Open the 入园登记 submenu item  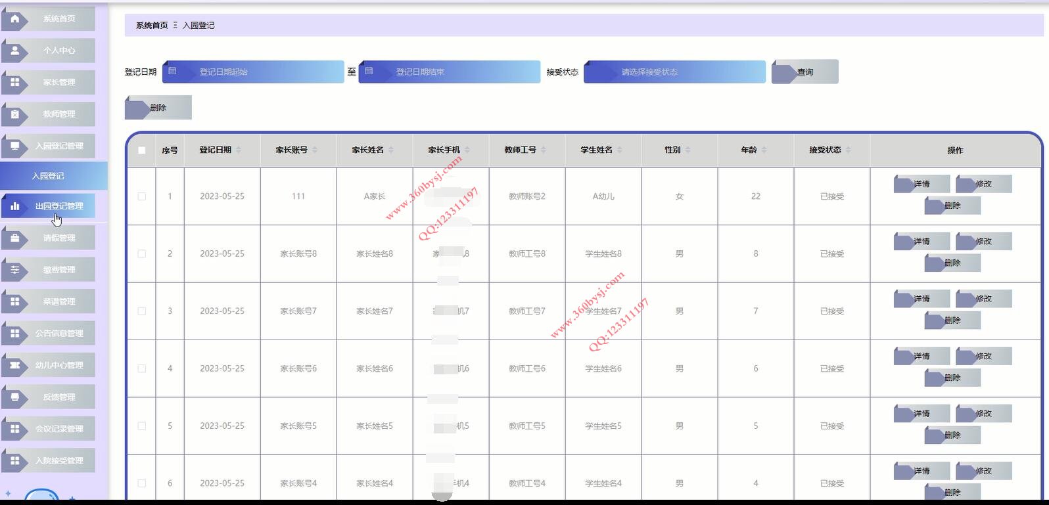coord(49,176)
